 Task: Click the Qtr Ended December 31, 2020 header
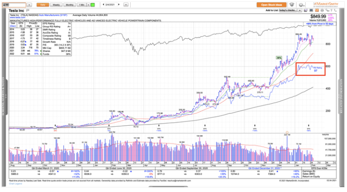(x=264, y=168)
